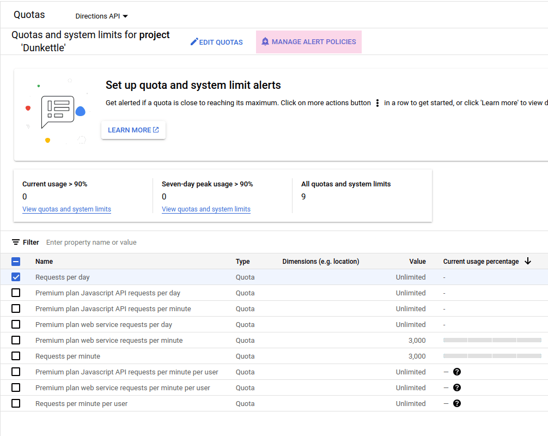Screen dimensions: 548x436
Task: Click the bell icon in Manage Alert Policies
Action: click(265, 42)
